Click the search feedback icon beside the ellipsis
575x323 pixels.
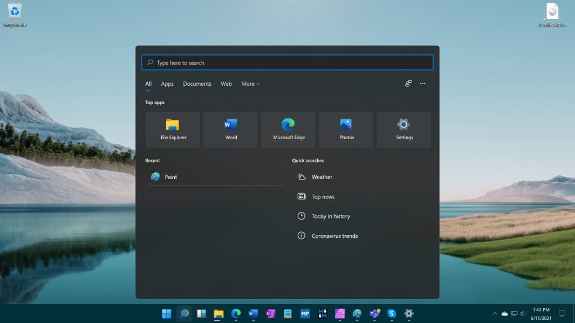point(408,84)
